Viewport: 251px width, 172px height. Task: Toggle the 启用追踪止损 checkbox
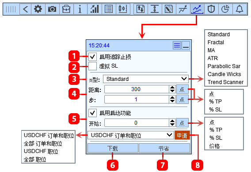[x=92, y=57]
